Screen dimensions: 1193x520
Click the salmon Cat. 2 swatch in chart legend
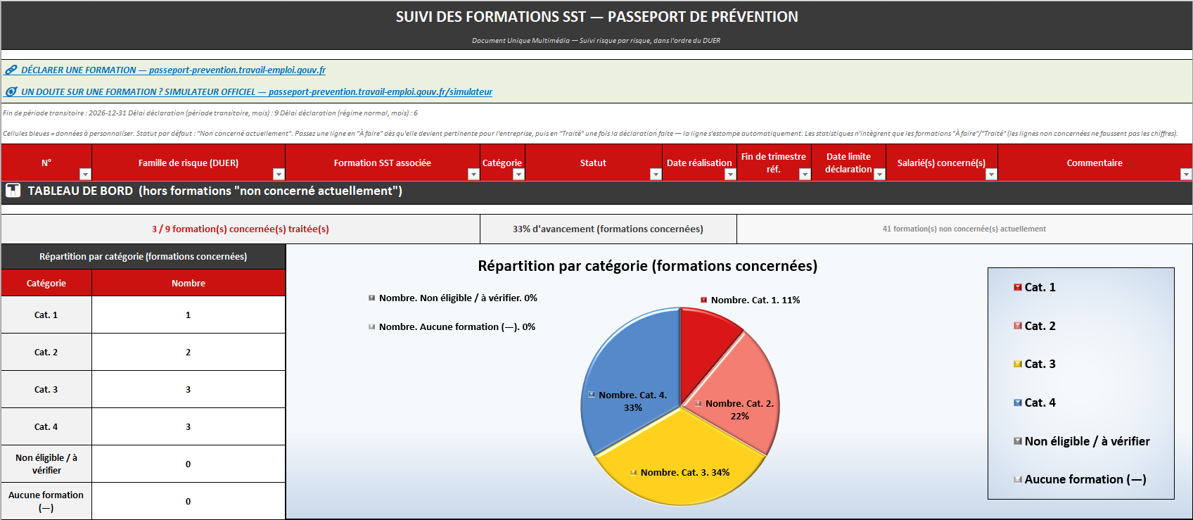point(1017,326)
